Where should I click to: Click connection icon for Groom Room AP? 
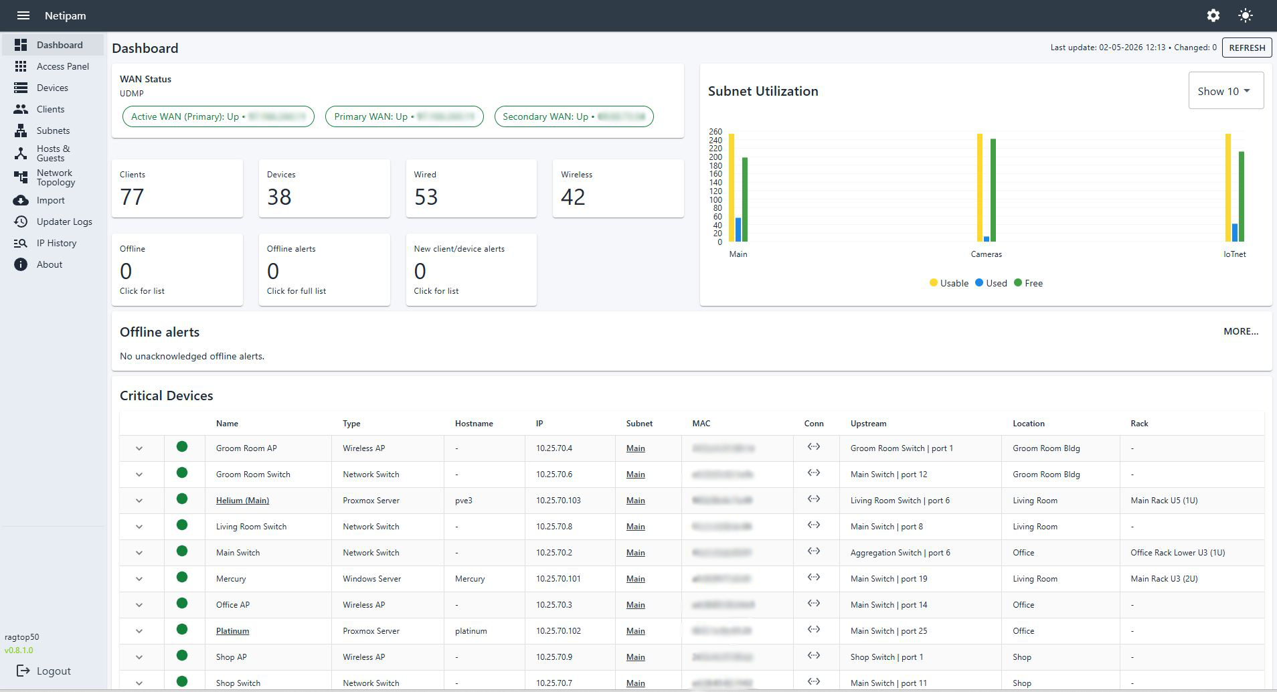[x=813, y=447]
